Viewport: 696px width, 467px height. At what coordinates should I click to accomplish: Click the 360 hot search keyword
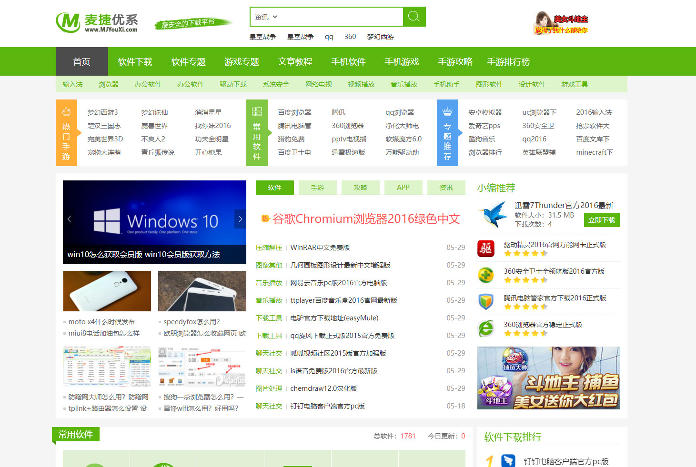click(350, 37)
